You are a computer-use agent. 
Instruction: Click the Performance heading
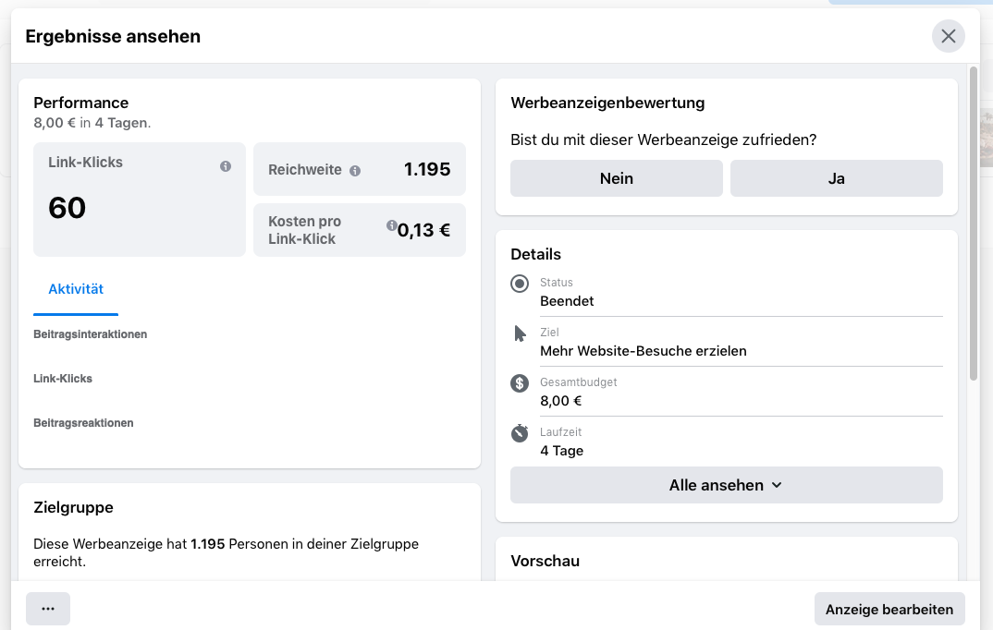[81, 103]
